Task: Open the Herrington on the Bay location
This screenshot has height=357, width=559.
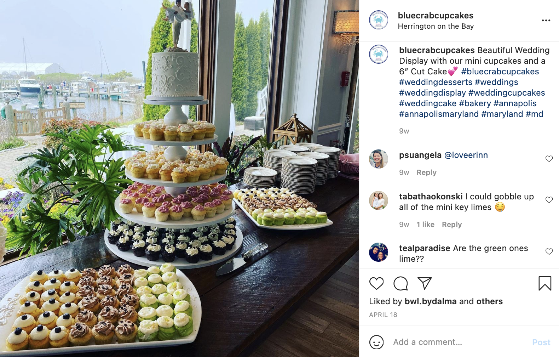Action: coord(436,26)
